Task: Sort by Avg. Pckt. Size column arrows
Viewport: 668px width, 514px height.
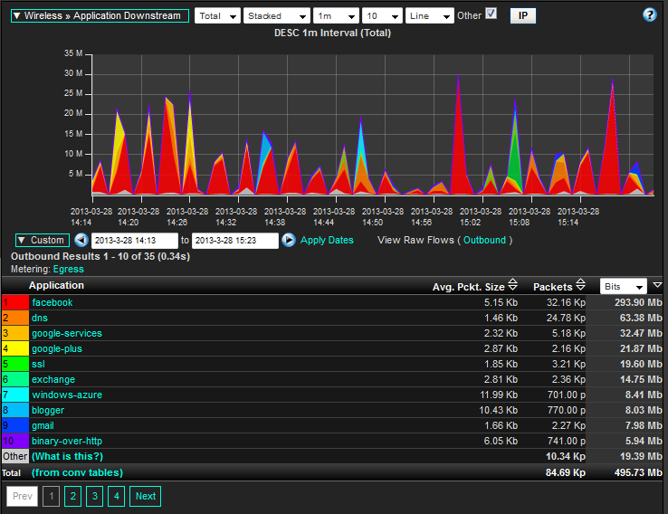Action: coord(513,285)
